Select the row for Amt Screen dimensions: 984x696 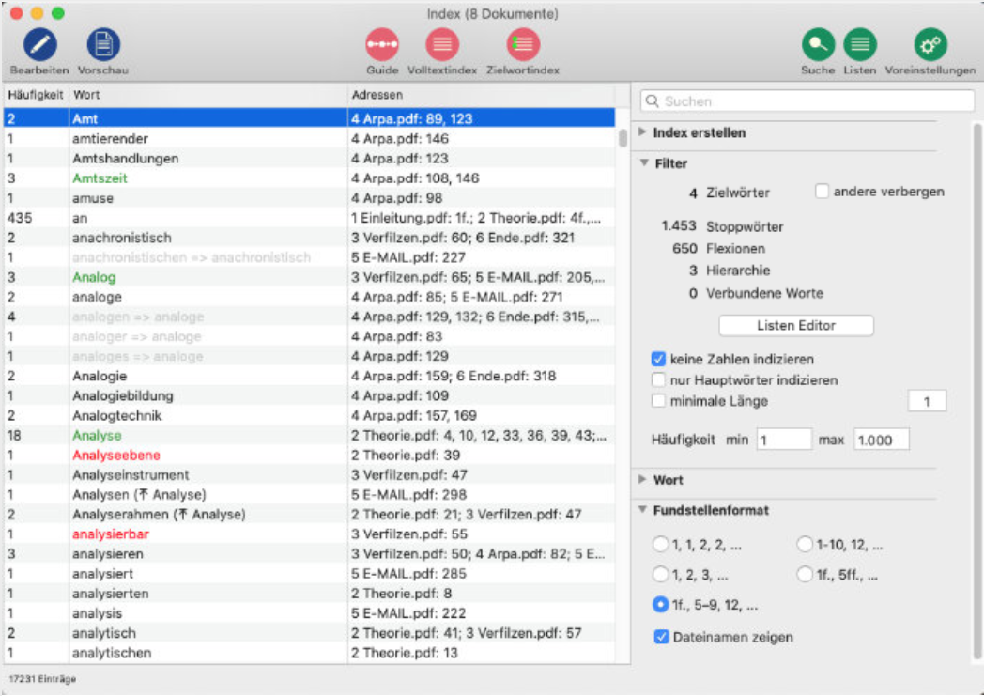click(x=309, y=118)
